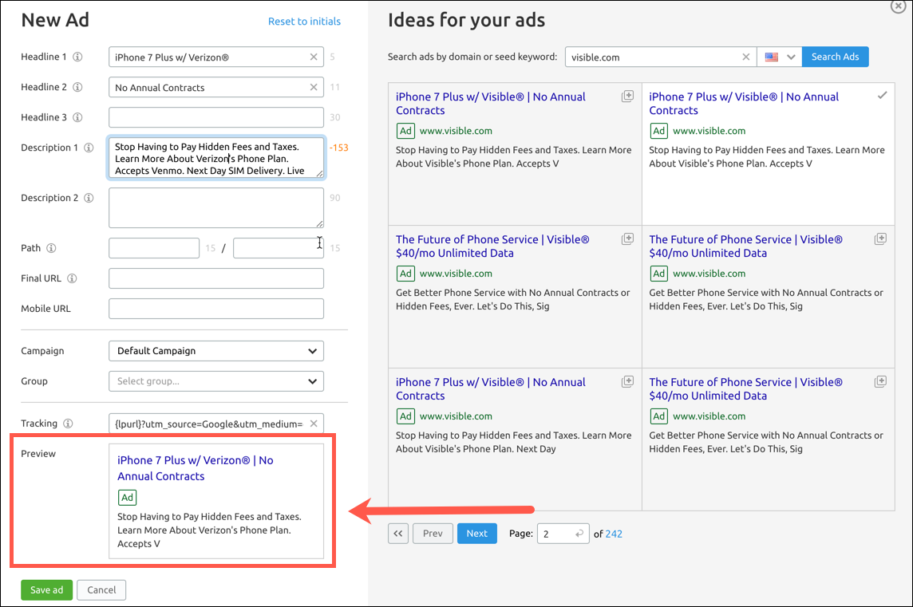Close the Ideas for your ads panel
The width and height of the screenshot is (913, 607).
coord(898,6)
